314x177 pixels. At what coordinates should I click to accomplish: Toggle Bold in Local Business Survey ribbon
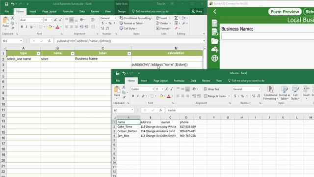[22, 27]
